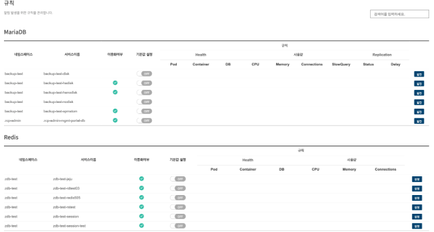Screen dimensions: 434x232
Task: Turn on the toggle for zdb-test-rdtest03
Action: (178, 188)
